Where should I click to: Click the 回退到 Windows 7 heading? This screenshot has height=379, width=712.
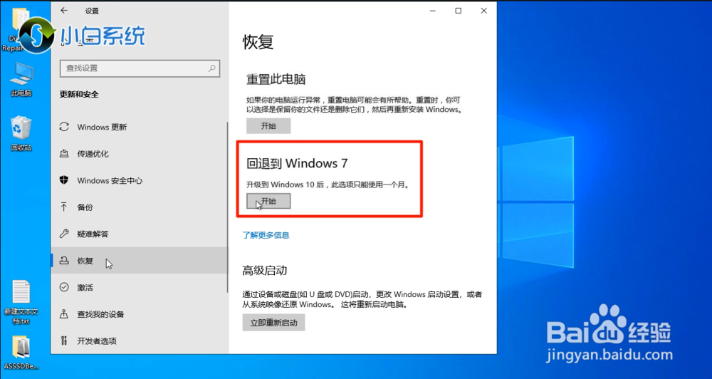coord(298,163)
